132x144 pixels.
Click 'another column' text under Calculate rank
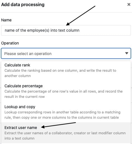pos(18,76)
